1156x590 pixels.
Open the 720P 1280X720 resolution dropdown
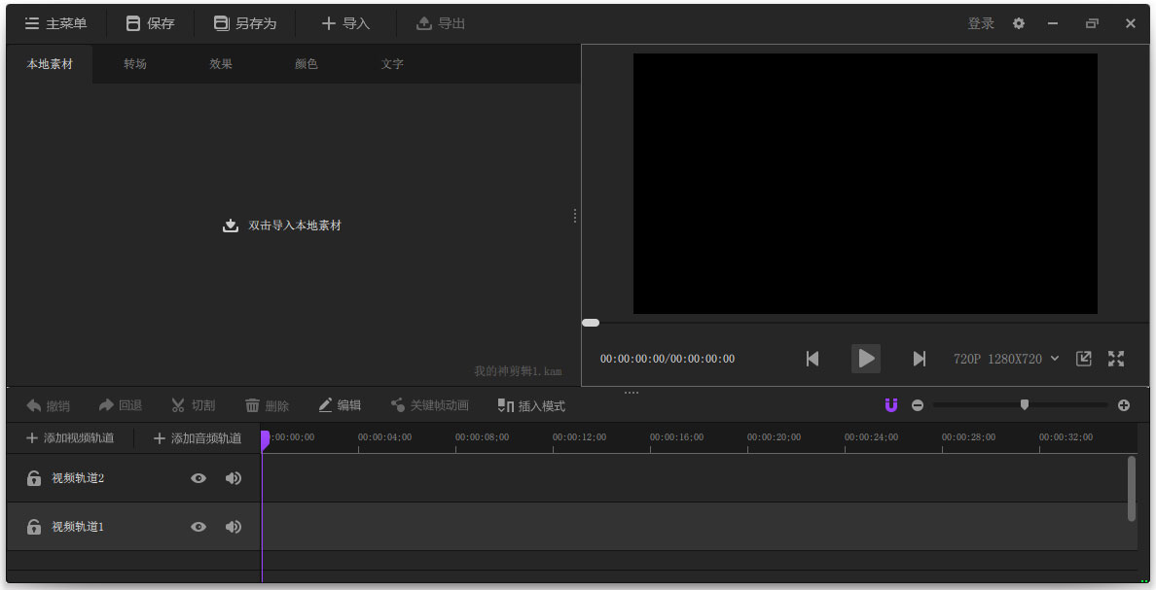pos(1006,359)
